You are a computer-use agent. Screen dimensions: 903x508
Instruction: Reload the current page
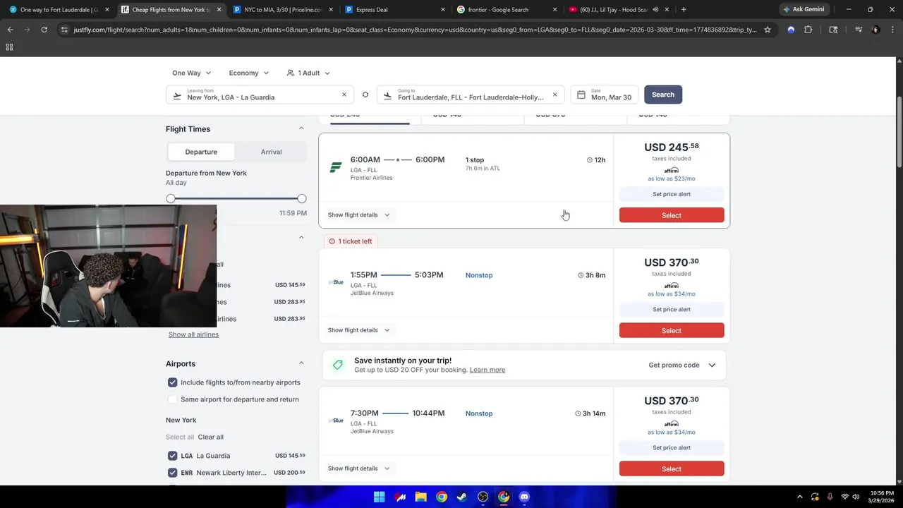(x=44, y=30)
